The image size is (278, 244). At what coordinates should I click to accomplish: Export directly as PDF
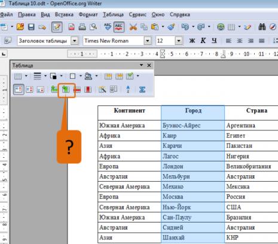(71, 27)
